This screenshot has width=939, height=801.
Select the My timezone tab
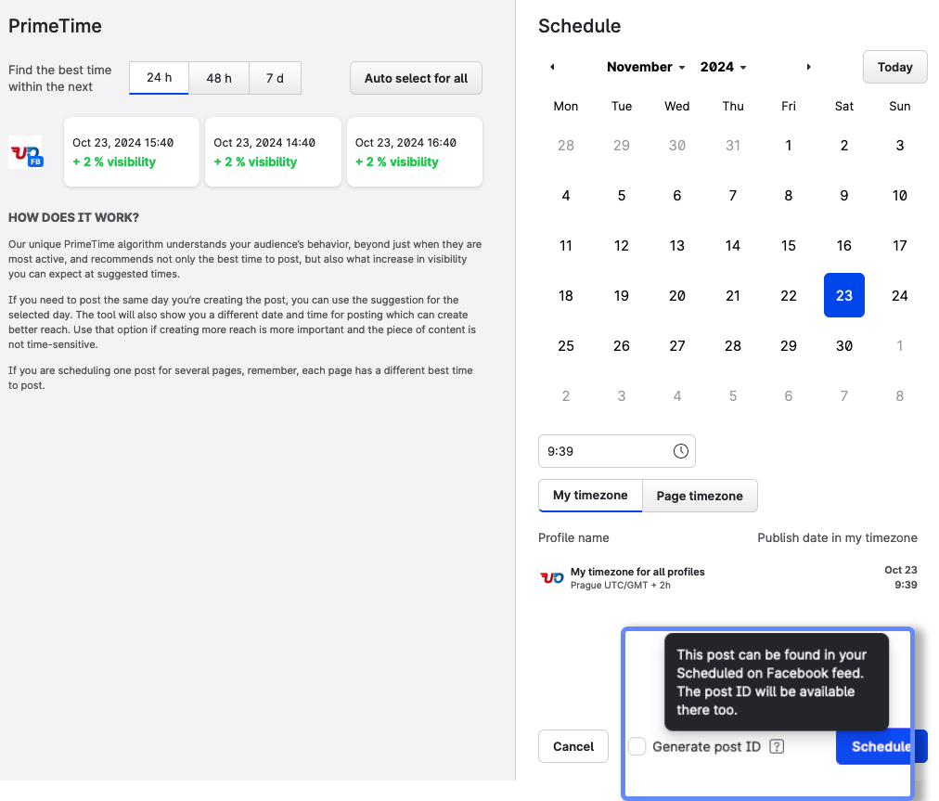[x=589, y=496]
